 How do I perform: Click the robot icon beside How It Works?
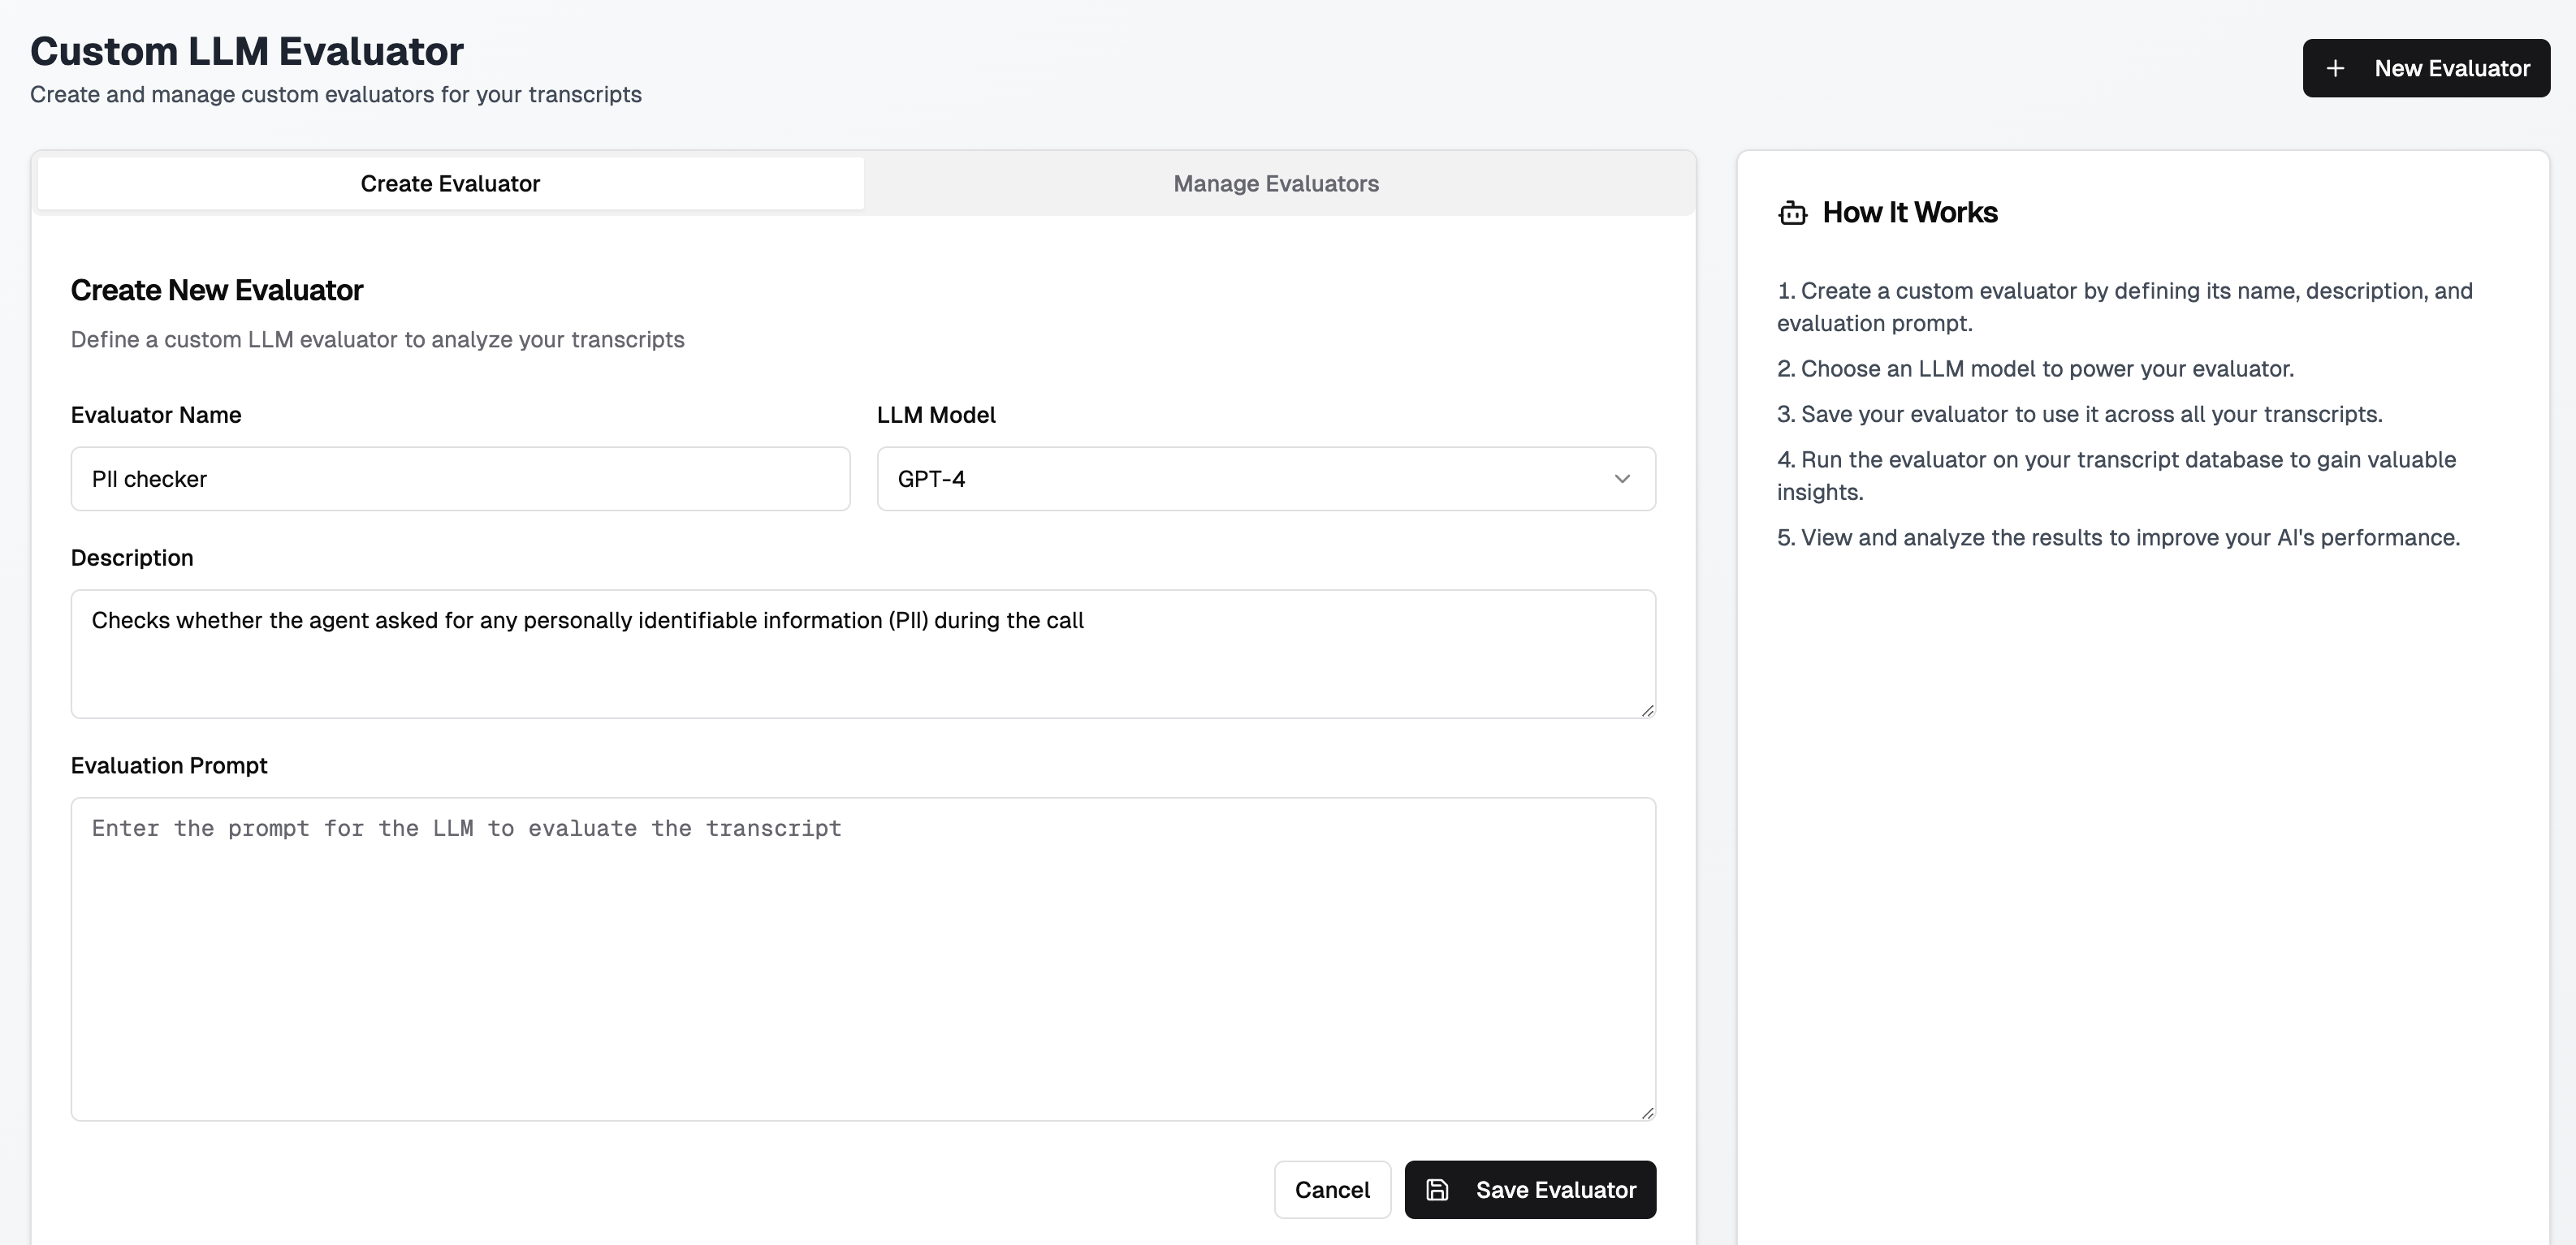pos(1792,213)
